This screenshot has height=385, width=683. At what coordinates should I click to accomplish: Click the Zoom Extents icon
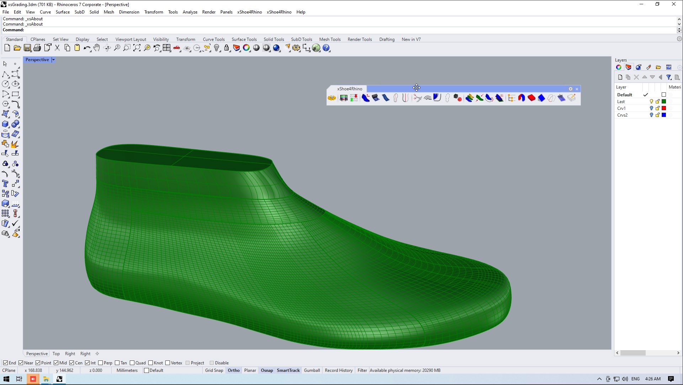[137, 48]
